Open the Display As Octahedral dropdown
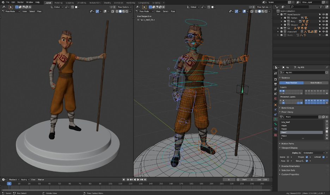Viewport: 330px width, 195px height. coord(313,153)
